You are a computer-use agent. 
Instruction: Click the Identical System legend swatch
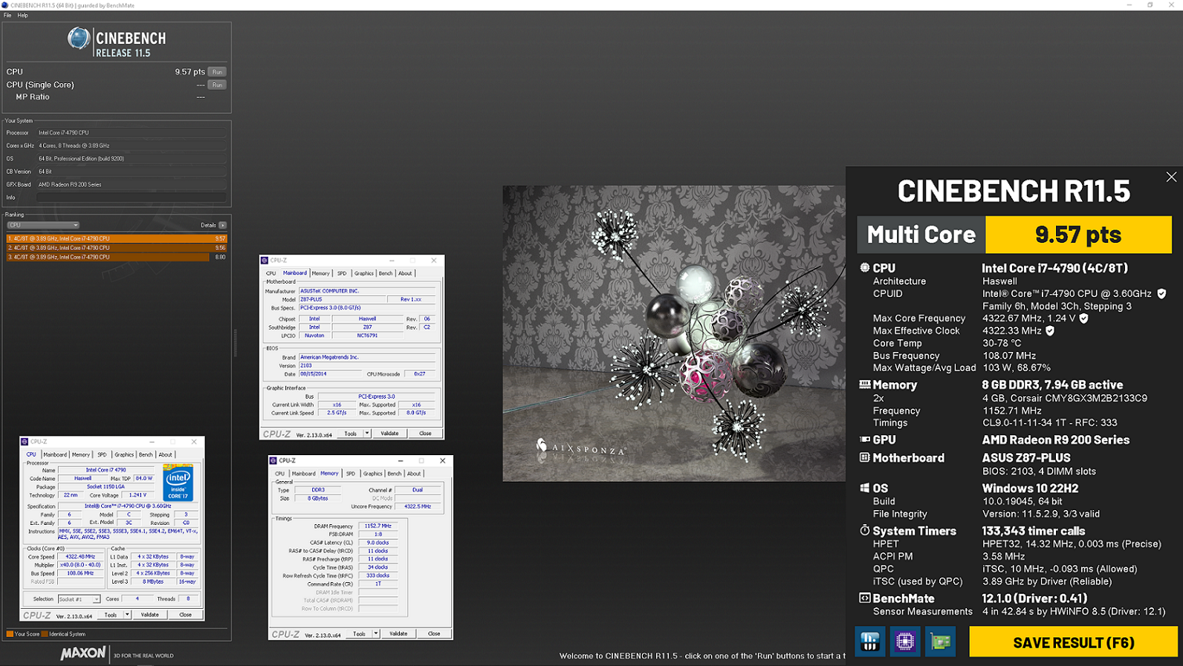point(45,634)
